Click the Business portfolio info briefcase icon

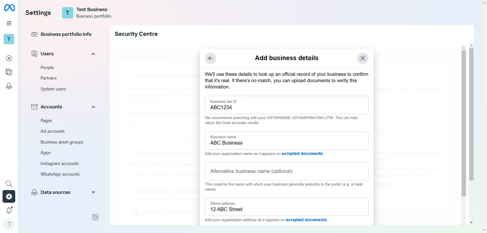click(x=34, y=34)
